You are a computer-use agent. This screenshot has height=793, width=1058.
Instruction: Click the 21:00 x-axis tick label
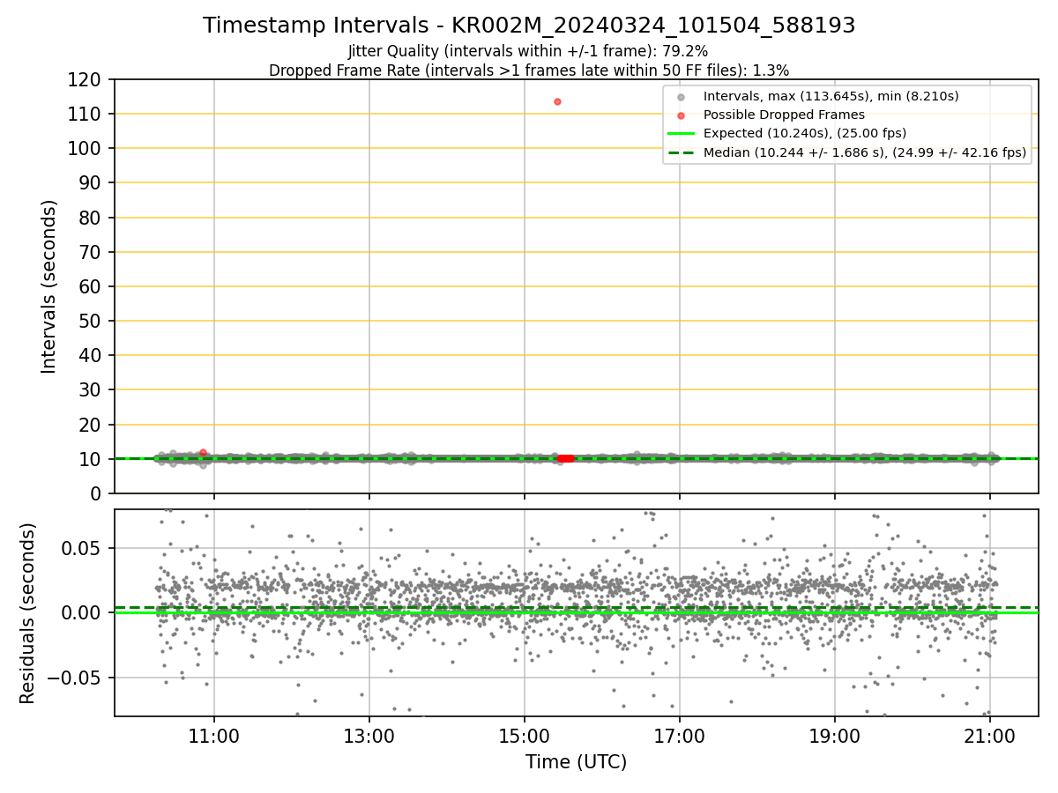[x=990, y=737]
